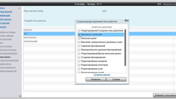Viewport: 176px width, 99px height.
Task: Click the date and time header text
Action: point(88,4)
